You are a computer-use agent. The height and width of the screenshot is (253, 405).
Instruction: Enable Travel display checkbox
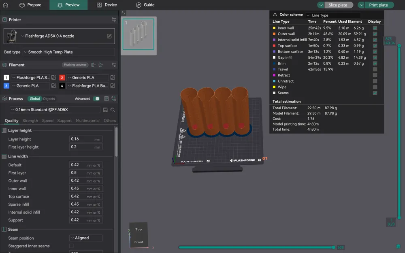375,69
